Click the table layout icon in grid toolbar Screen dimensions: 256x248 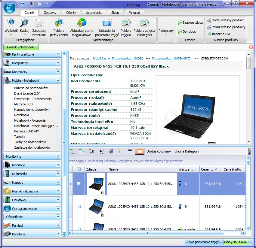(x=130, y=151)
